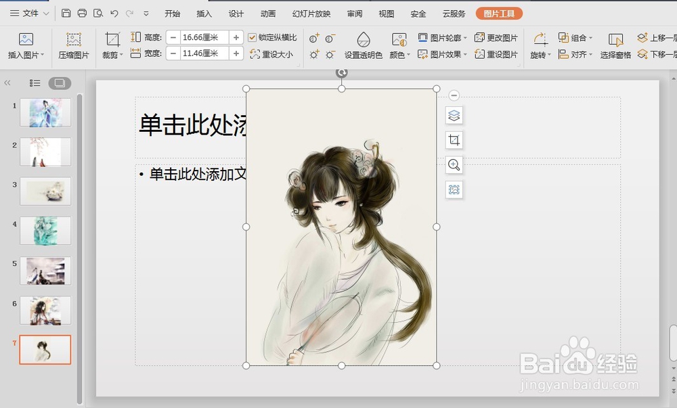Click the layer-order icon beside the image

(454, 116)
